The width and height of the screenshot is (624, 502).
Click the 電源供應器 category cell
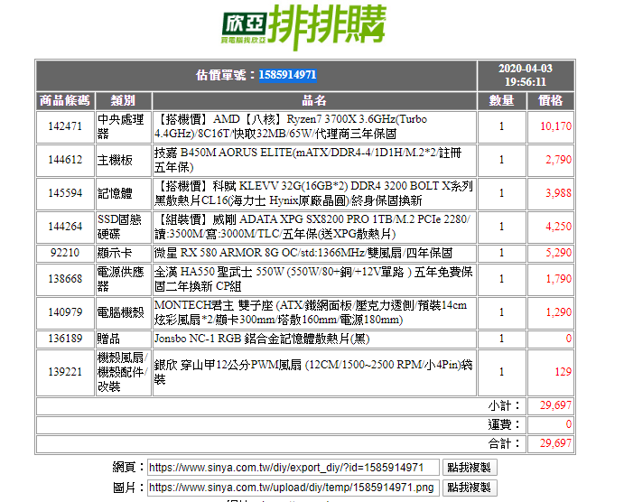[x=124, y=279]
